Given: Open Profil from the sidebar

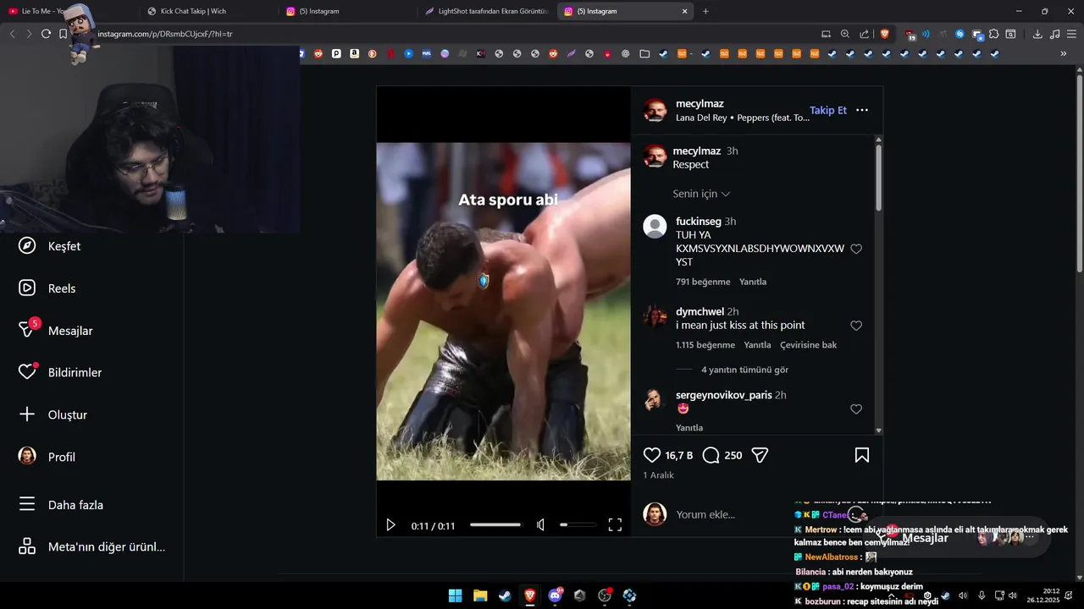Looking at the screenshot, I should click(x=49, y=457).
